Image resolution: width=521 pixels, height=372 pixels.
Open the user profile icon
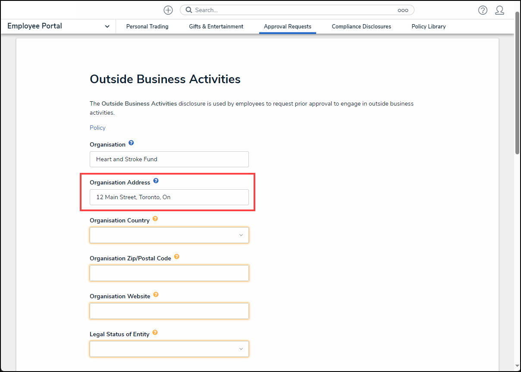tap(499, 10)
